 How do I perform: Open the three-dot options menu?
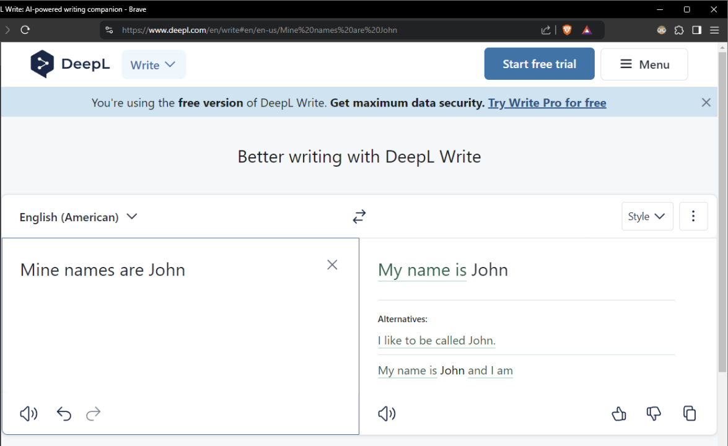click(x=693, y=216)
